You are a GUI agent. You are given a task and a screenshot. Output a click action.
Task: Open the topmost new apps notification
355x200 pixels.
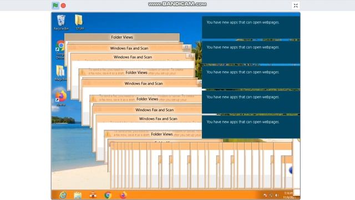click(x=251, y=27)
